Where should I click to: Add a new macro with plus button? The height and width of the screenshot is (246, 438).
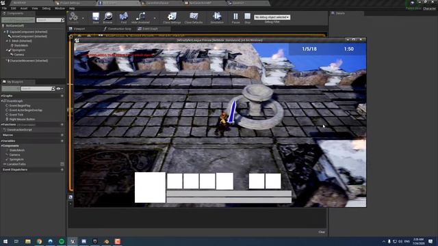[62, 135]
